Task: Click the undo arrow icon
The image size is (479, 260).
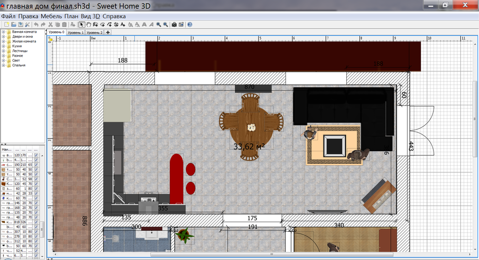Action: point(36,24)
